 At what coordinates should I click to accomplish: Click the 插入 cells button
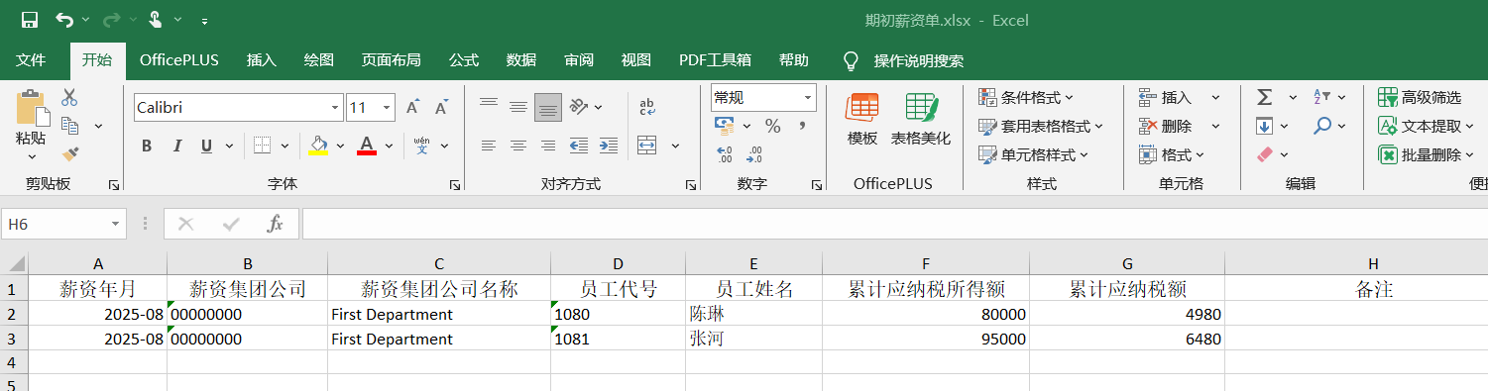(1166, 97)
